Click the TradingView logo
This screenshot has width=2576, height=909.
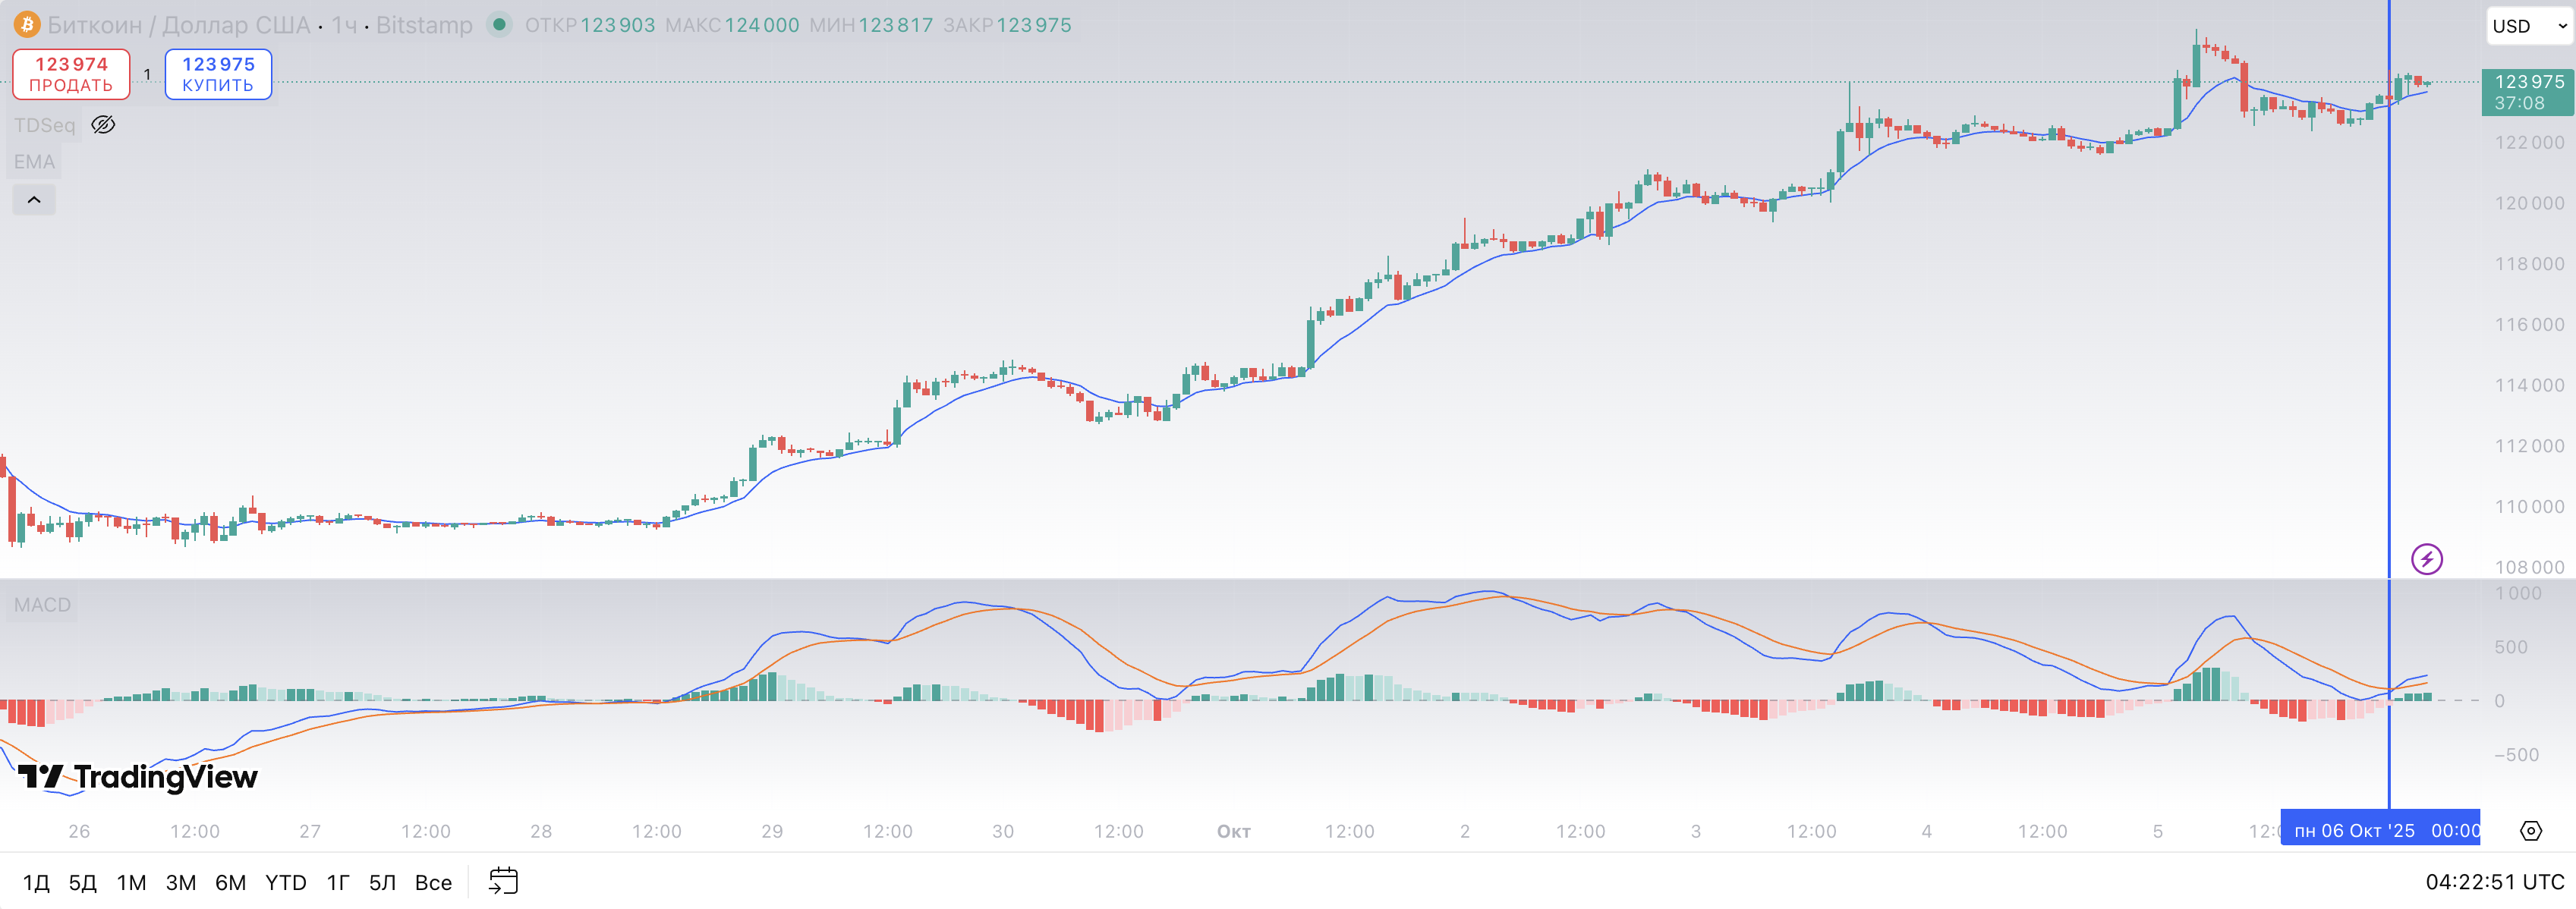click(138, 777)
